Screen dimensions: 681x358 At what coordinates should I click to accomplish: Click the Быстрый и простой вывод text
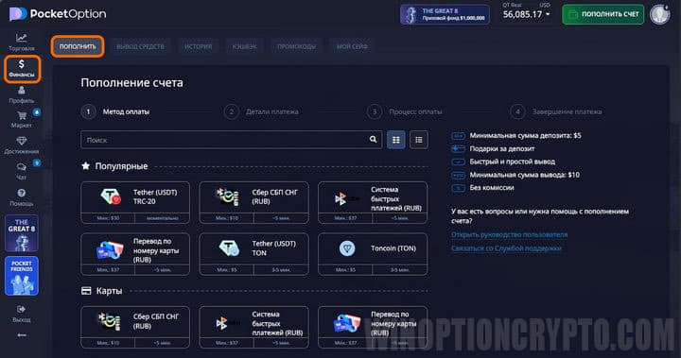[512, 162]
